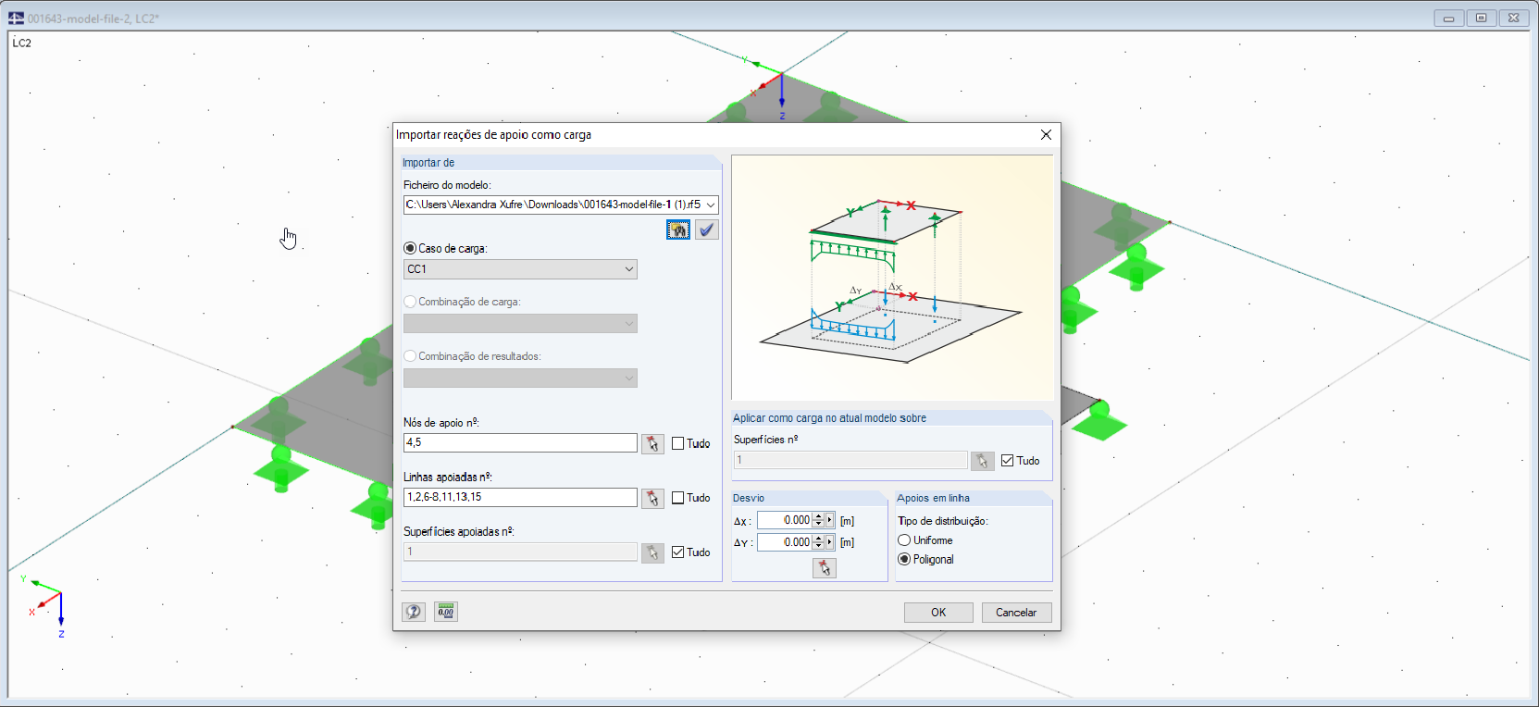This screenshot has width=1539, height=707.
Task: Pick supported lines graphically with the selector icon
Action: point(652,498)
